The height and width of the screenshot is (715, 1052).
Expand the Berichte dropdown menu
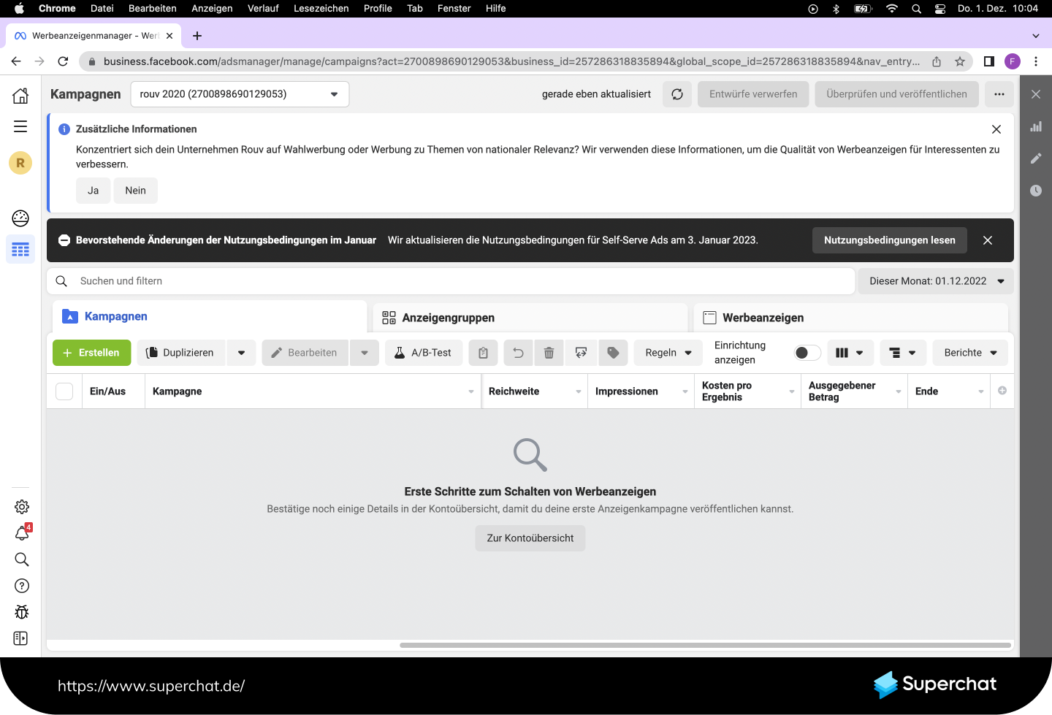click(970, 353)
